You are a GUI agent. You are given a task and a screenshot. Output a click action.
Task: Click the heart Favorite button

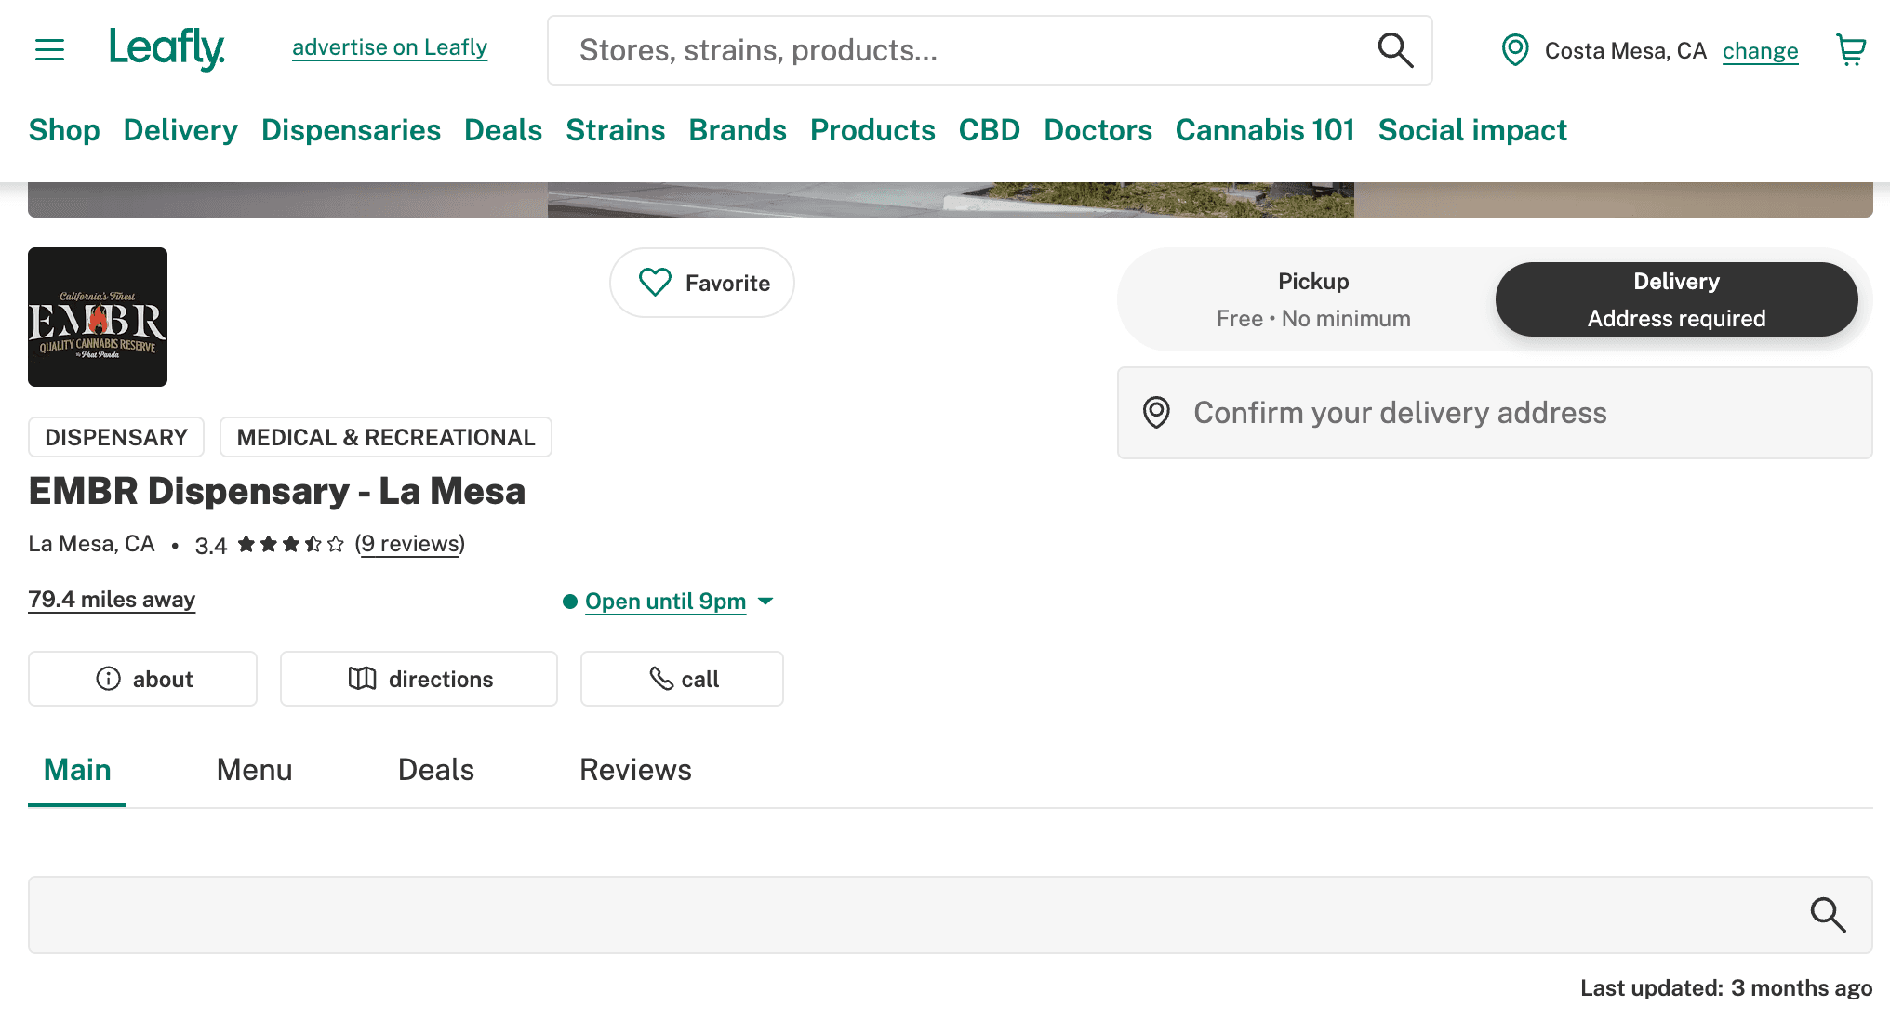click(x=702, y=283)
